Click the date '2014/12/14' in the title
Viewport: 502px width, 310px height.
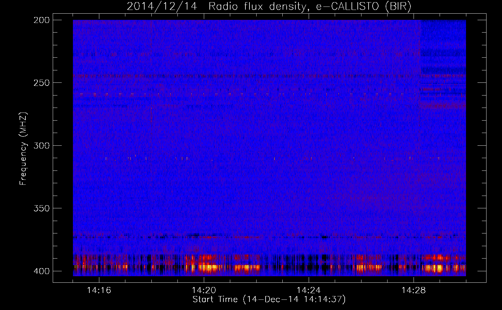162,7
